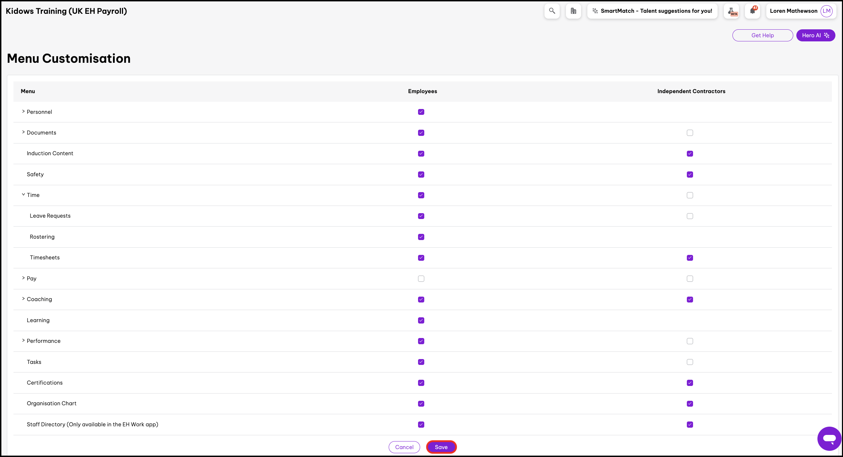This screenshot has width=843, height=457.
Task: Click the search magnifier icon
Action: pyautogui.click(x=552, y=11)
